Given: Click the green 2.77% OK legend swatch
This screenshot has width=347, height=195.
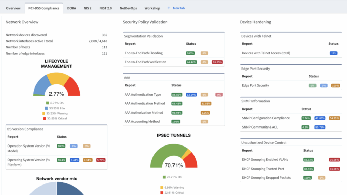Looking at the screenshot, I should pyautogui.click(x=47, y=103).
